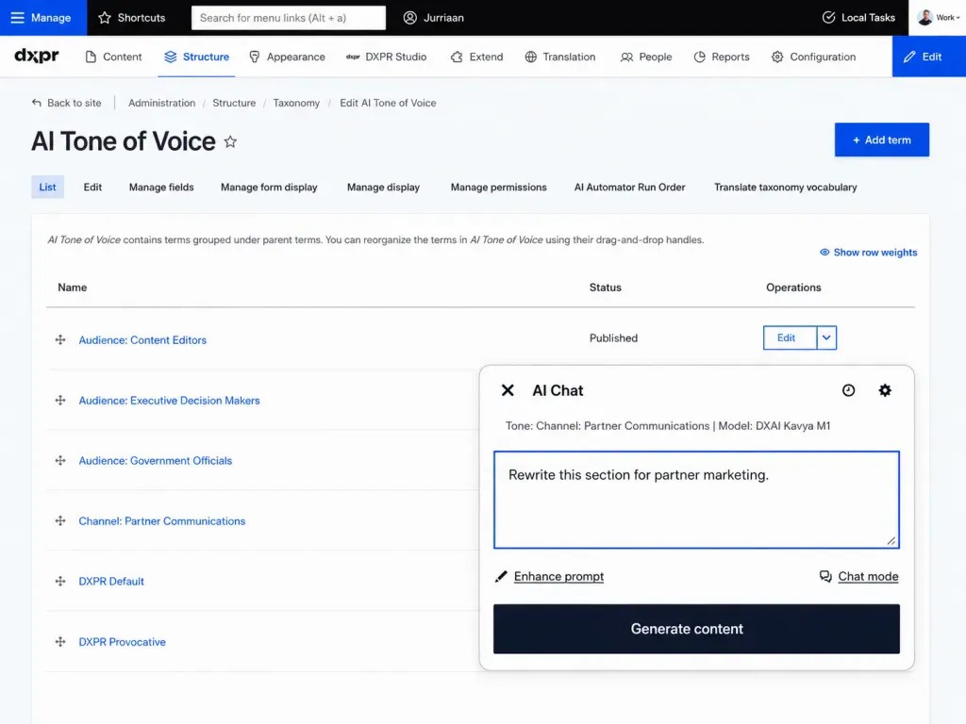Click the Status column header
This screenshot has height=724, width=966.
[x=605, y=288]
